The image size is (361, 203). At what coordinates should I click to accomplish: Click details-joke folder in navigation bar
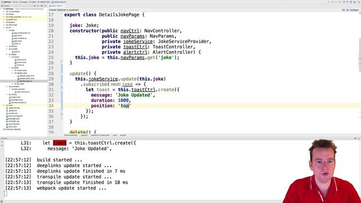click(x=44, y=2)
